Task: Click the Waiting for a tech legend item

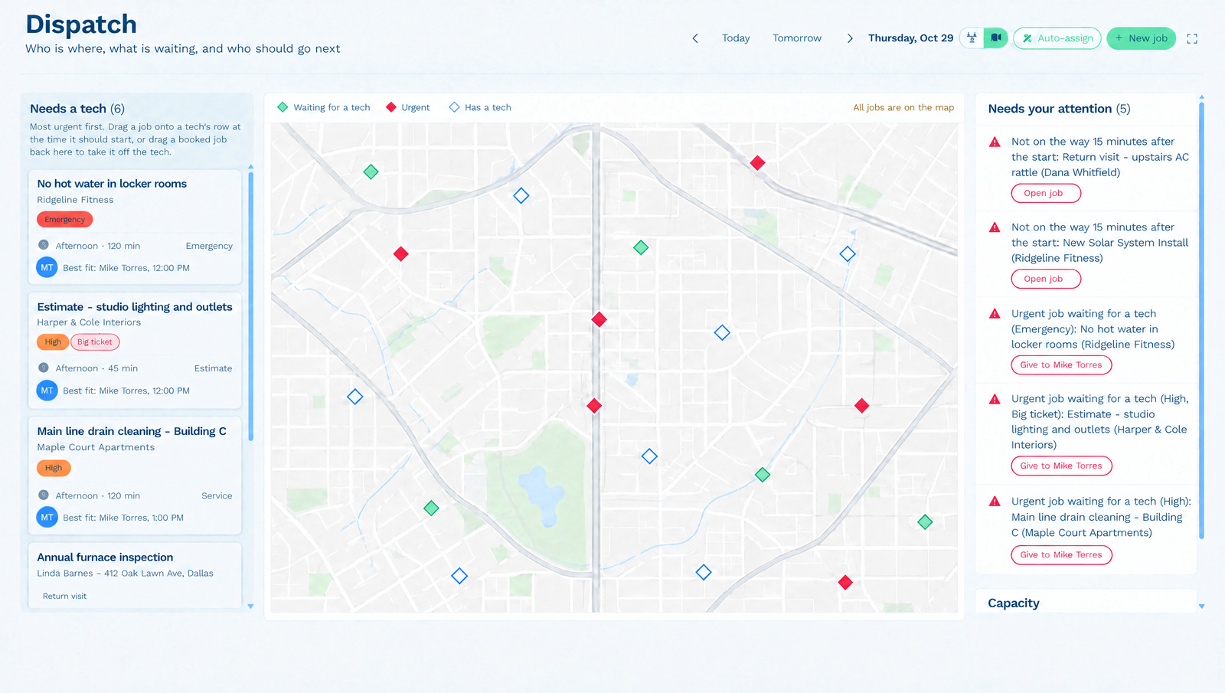Action: [x=324, y=107]
